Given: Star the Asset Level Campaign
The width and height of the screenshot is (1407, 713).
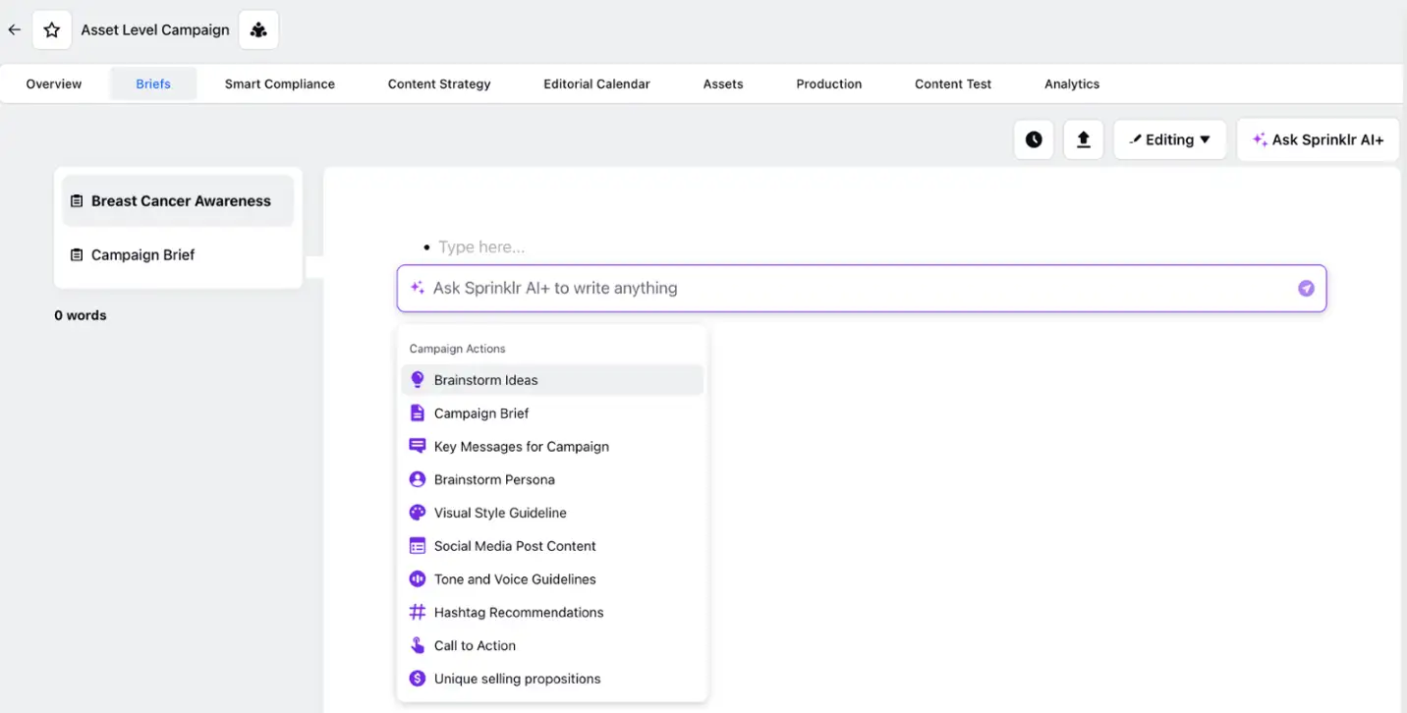Looking at the screenshot, I should [51, 29].
